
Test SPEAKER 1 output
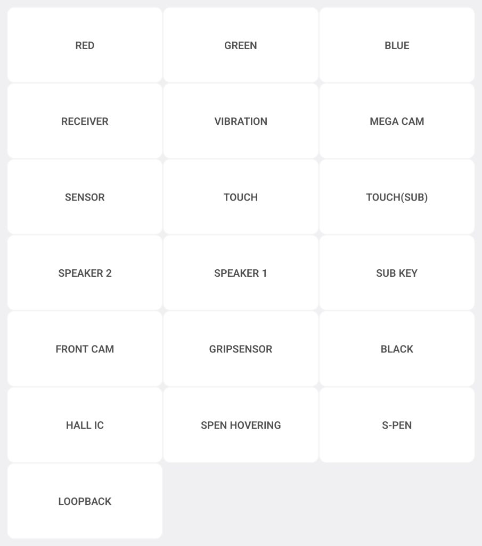click(x=241, y=273)
